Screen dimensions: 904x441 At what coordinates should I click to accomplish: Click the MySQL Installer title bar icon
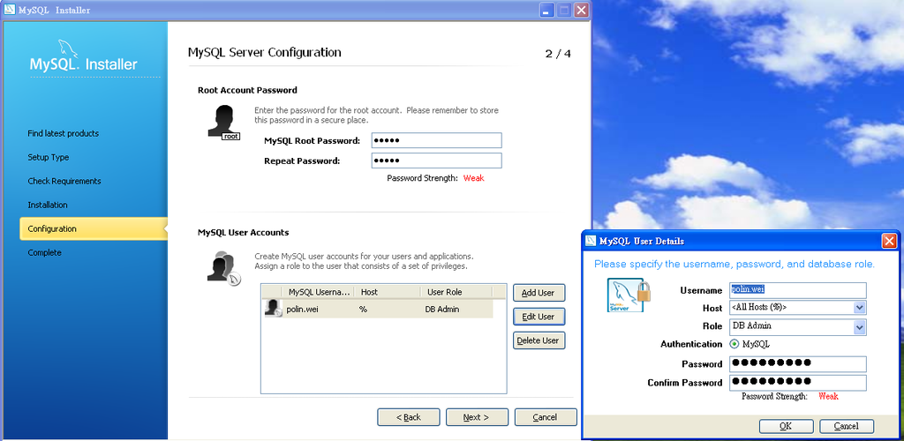(x=9, y=10)
